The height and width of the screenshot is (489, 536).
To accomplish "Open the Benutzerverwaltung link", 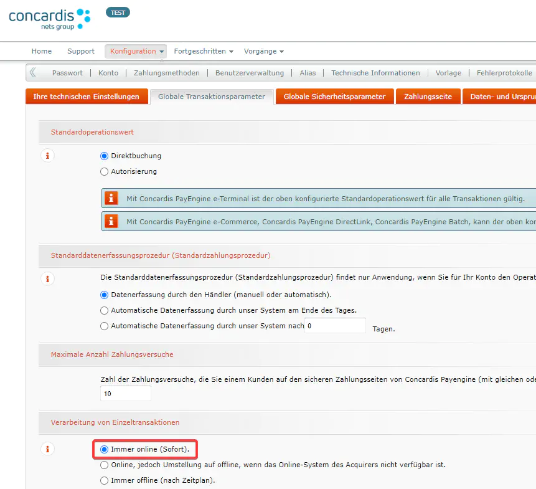I will (x=250, y=73).
